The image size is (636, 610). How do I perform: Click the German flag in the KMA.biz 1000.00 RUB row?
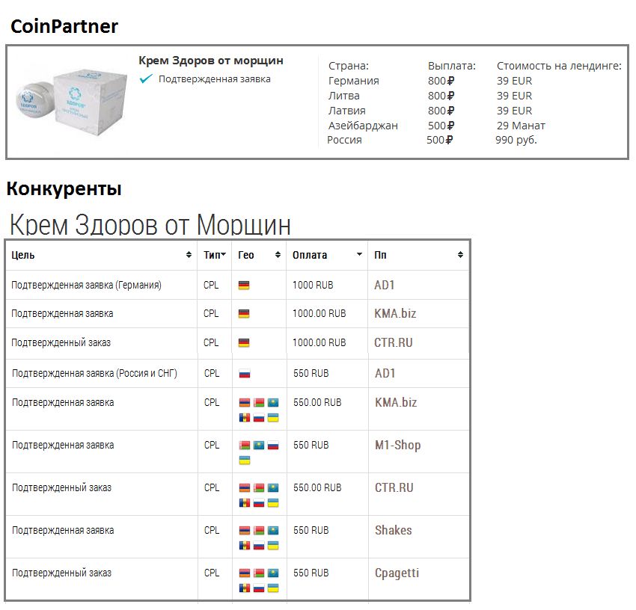tap(244, 314)
